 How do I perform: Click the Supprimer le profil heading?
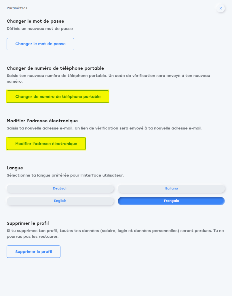(28, 223)
